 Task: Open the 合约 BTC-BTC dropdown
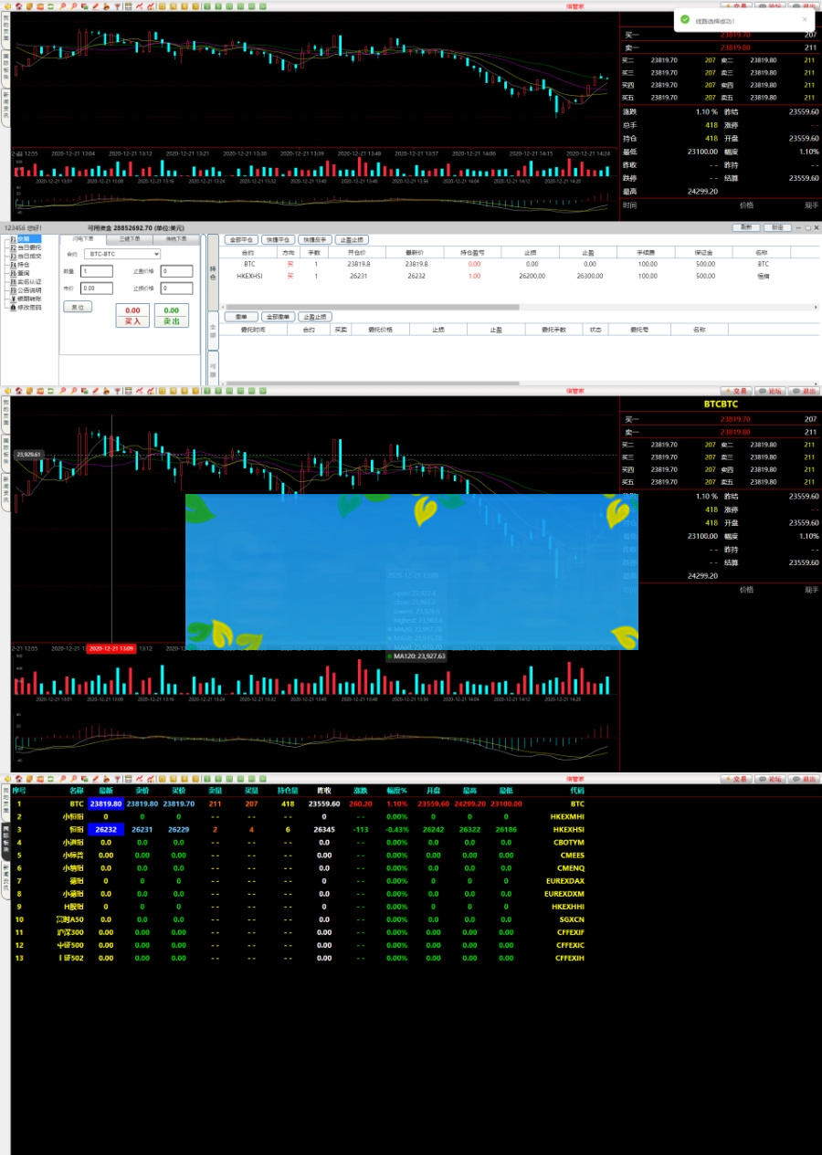(x=121, y=254)
